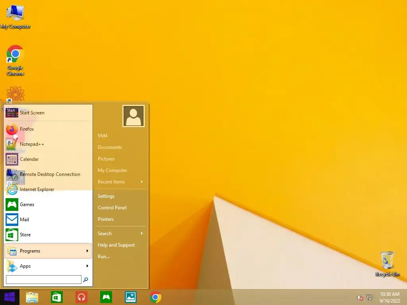Click the user account picture
The width and height of the screenshot is (407, 305).
pos(134,116)
